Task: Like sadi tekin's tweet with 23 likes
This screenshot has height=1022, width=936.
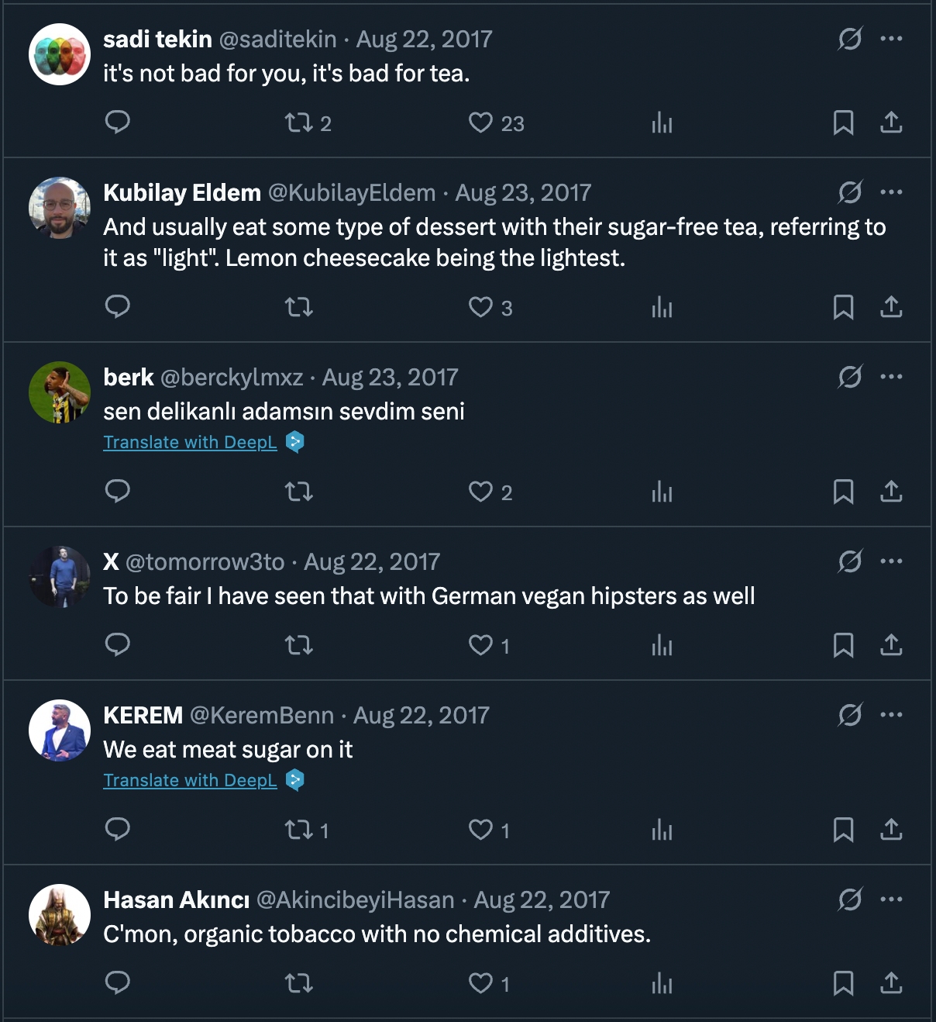Action: (x=481, y=123)
